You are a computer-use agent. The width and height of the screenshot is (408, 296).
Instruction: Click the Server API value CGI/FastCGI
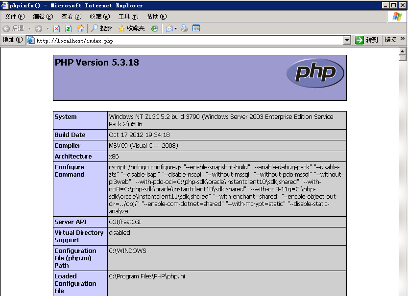tap(125, 222)
